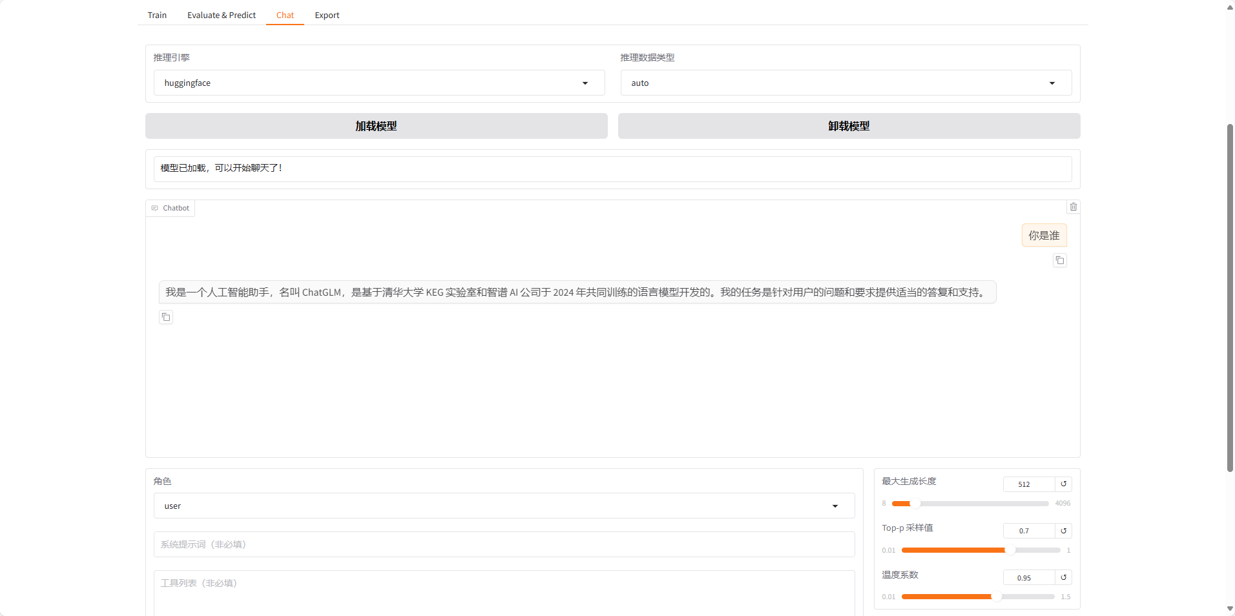Image resolution: width=1235 pixels, height=616 pixels.
Task: Open the 推理引擎 huggingface dropdown
Action: 379,83
